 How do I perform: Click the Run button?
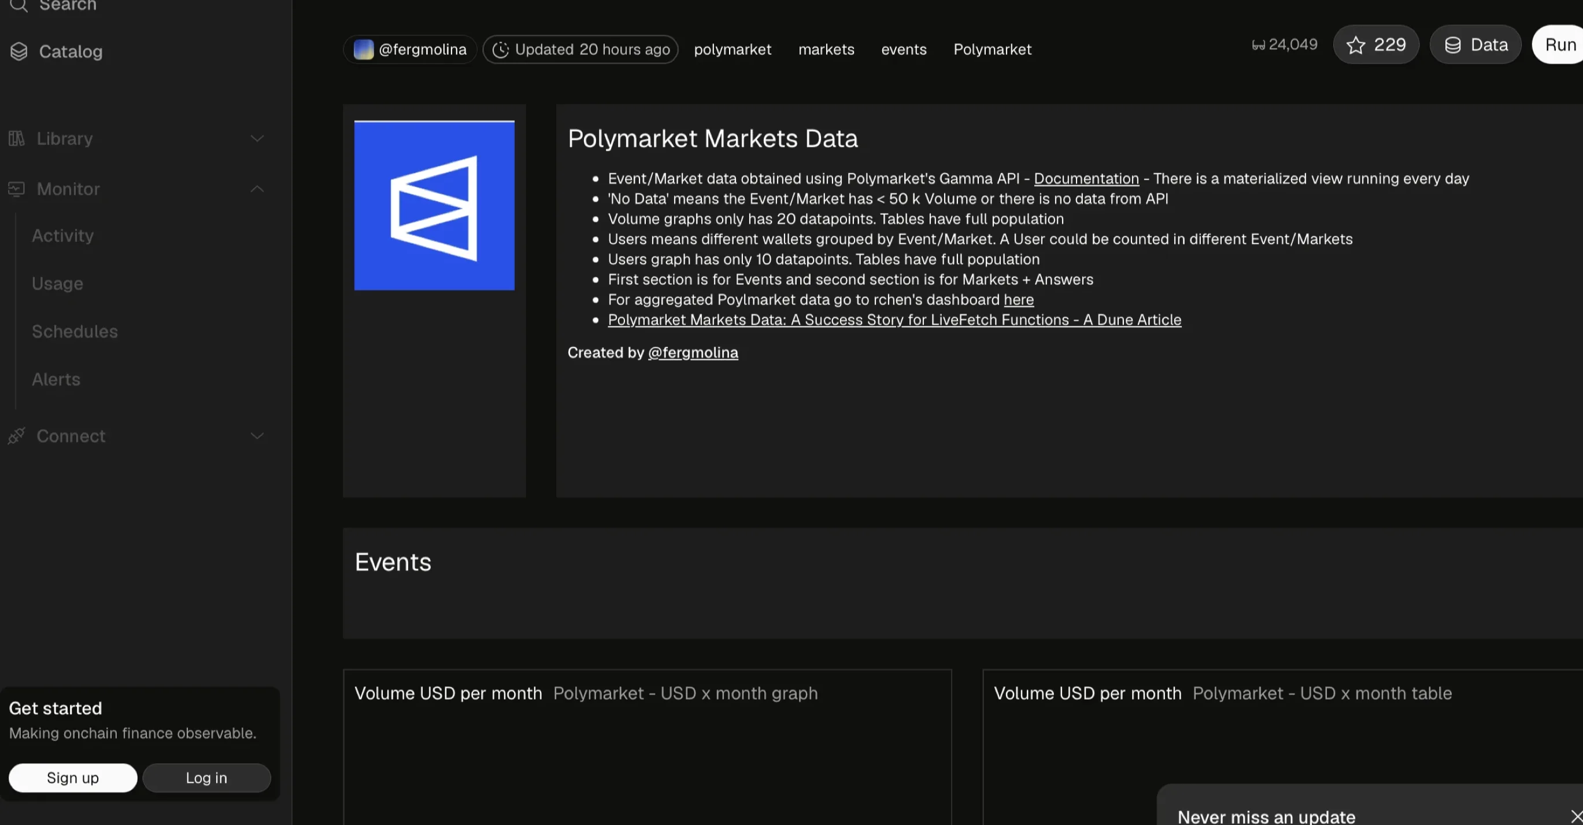1557,45
